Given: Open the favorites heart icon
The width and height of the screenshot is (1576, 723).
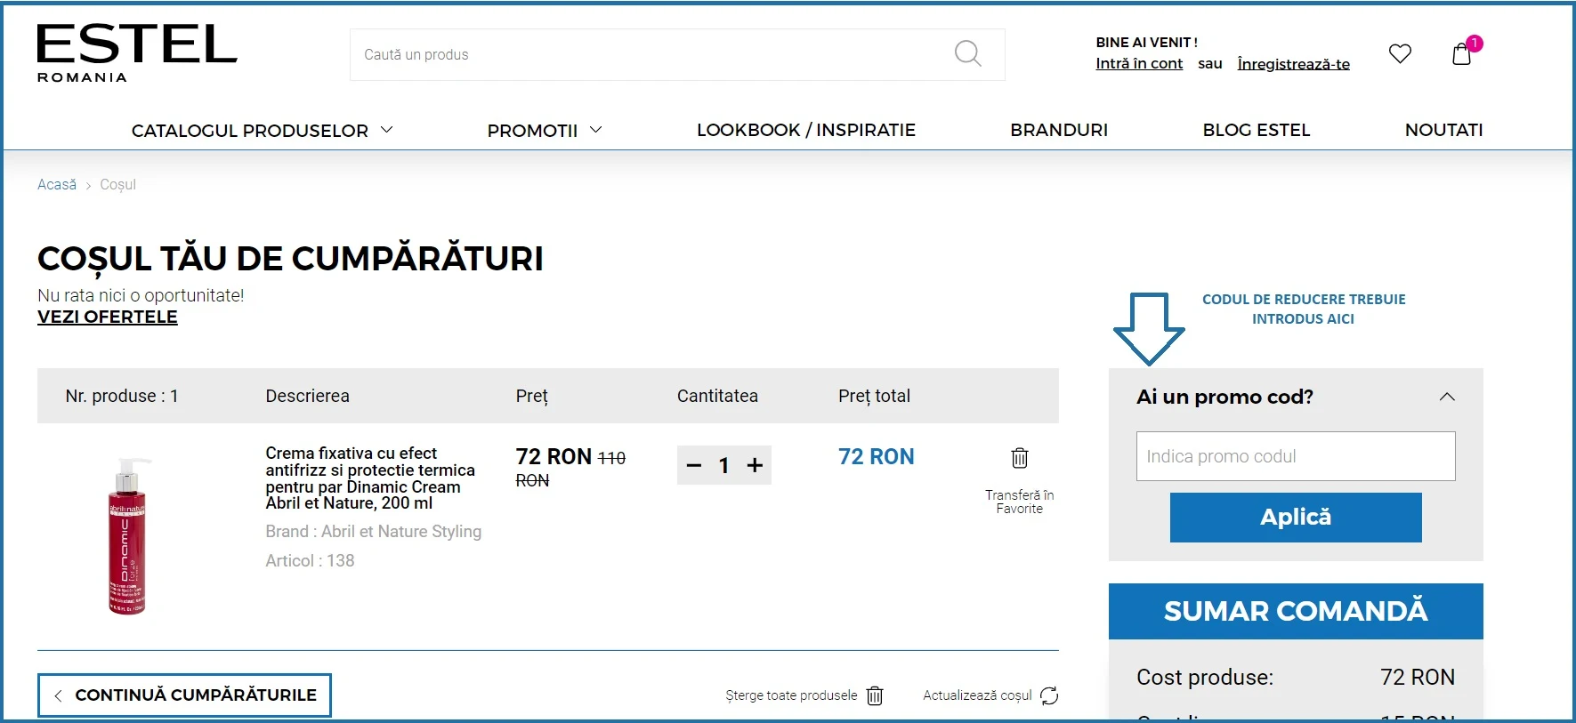Looking at the screenshot, I should (x=1400, y=54).
